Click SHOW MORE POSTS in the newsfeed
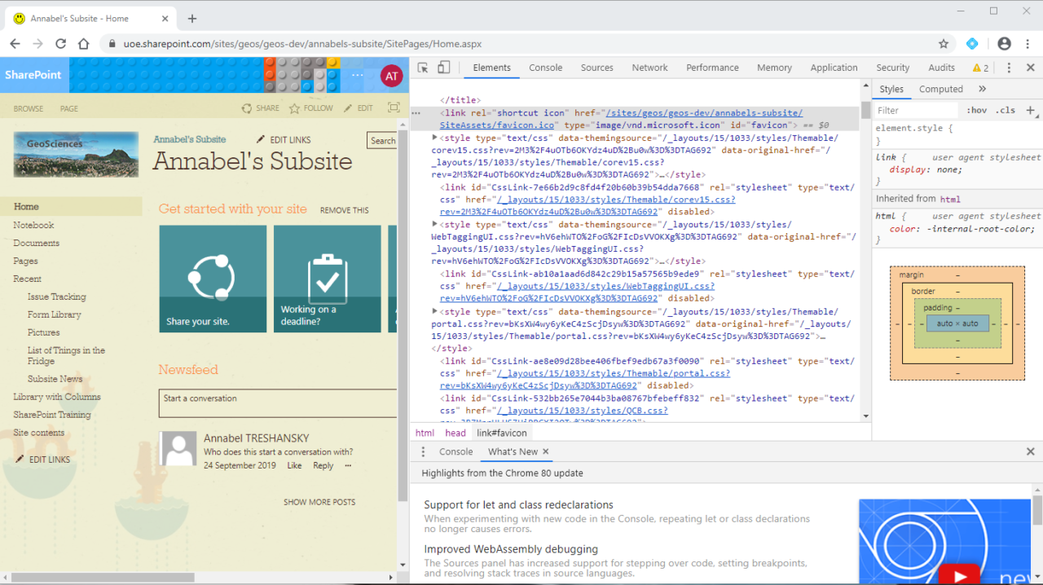This screenshot has width=1043, height=585. [319, 502]
